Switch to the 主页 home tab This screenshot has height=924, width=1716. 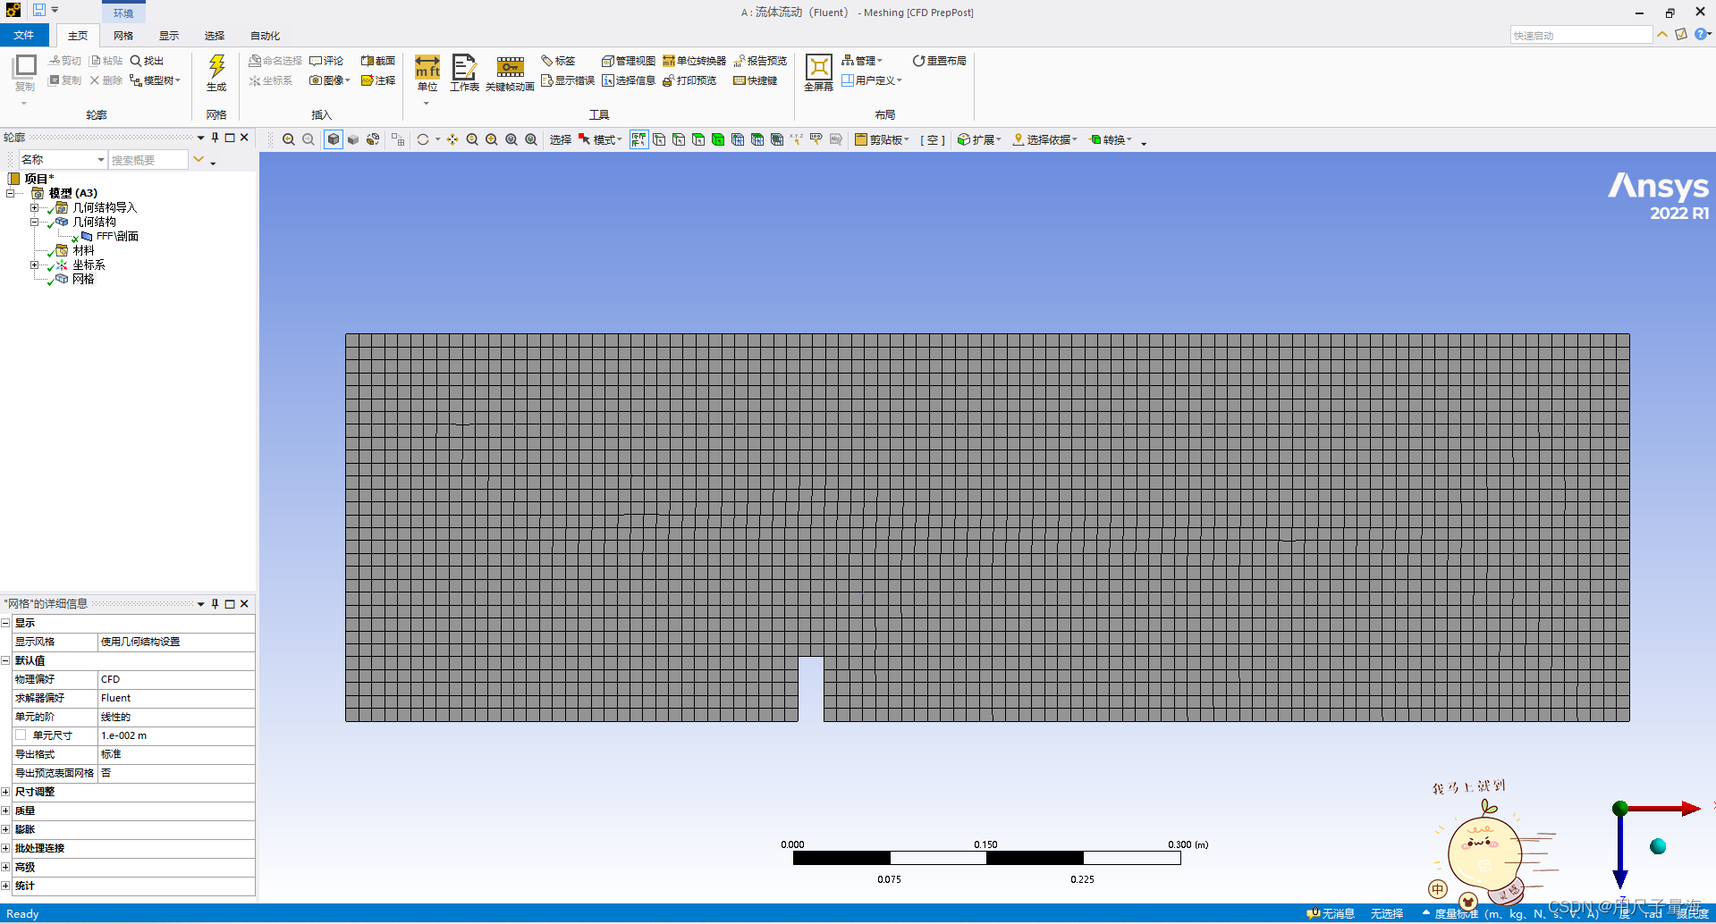click(x=78, y=36)
